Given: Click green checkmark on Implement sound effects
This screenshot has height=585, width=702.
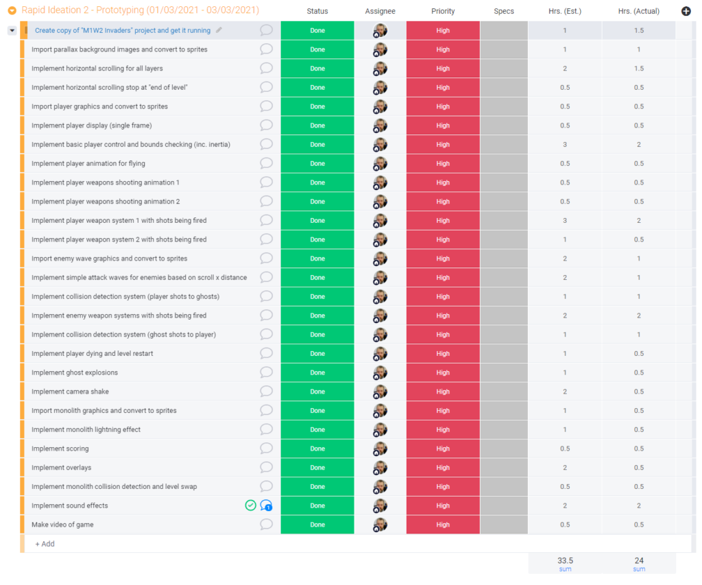Looking at the screenshot, I should coord(250,505).
